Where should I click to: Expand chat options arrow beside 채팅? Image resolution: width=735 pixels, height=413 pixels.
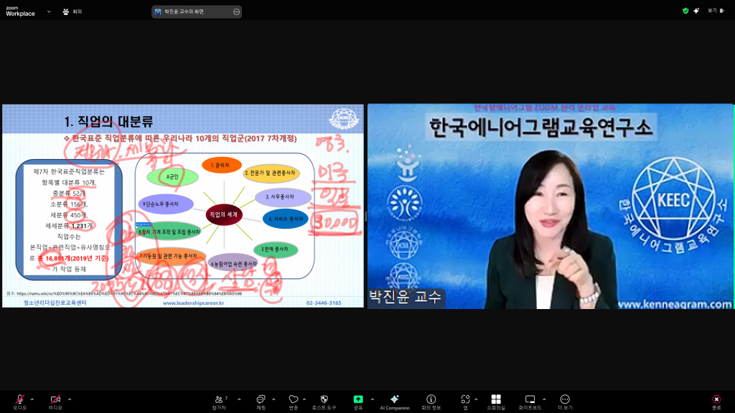(273, 399)
